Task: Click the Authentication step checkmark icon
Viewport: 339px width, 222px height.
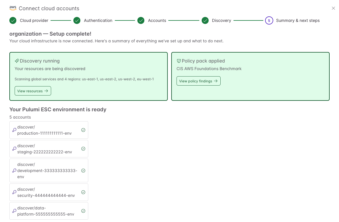Action: (77, 20)
